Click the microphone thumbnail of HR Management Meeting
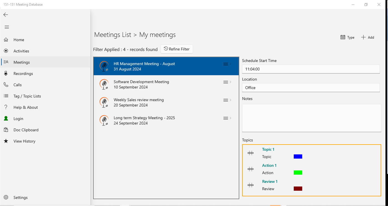This screenshot has width=388, height=206. pyautogui.click(x=104, y=66)
